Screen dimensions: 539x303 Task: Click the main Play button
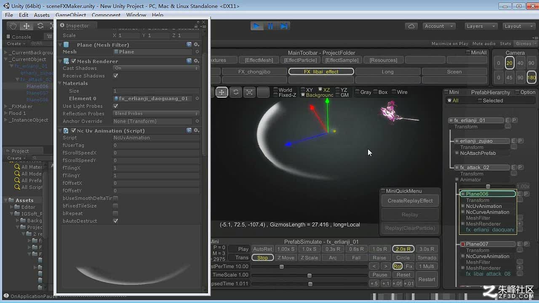256,26
